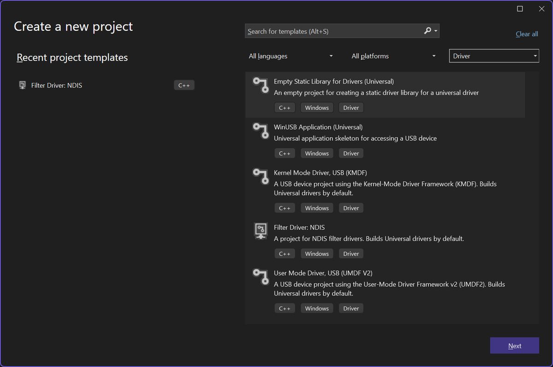The width and height of the screenshot is (553, 367).
Task: Click the Empty Static Library template icon
Action: tap(260, 85)
